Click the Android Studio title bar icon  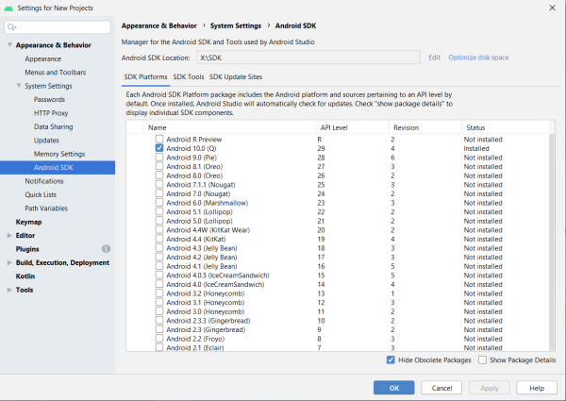coord(8,8)
